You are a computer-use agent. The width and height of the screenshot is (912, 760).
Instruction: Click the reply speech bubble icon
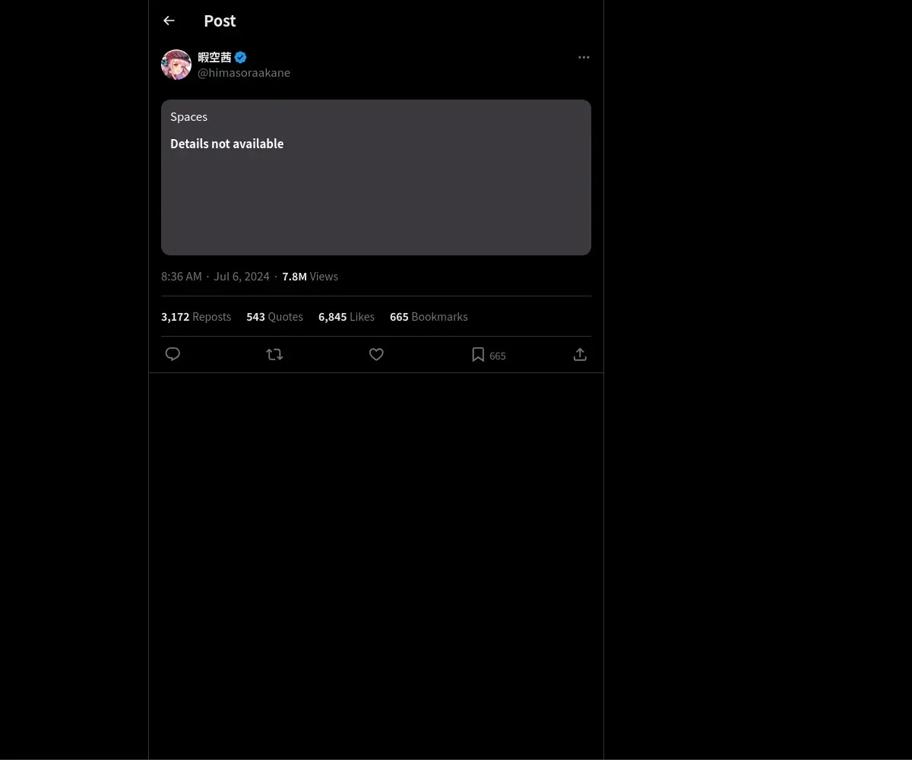[173, 354]
